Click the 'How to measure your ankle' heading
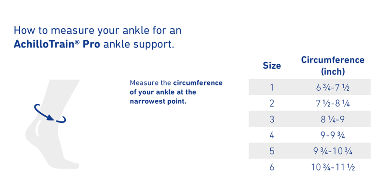This screenshot has height=192, width=384. coord(97,38)
